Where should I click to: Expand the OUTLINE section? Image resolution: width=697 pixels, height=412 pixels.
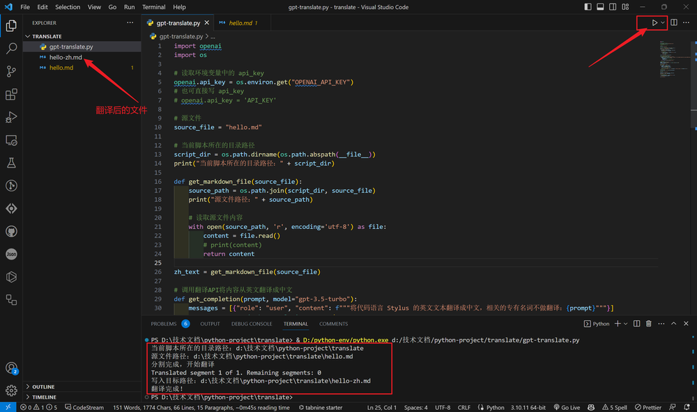point(43,387)
